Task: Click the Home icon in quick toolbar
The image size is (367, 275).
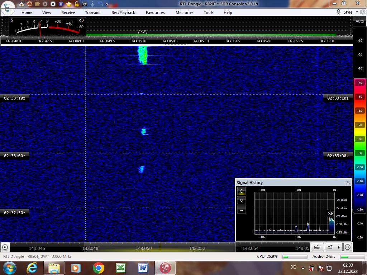Action: pos(22,4)
